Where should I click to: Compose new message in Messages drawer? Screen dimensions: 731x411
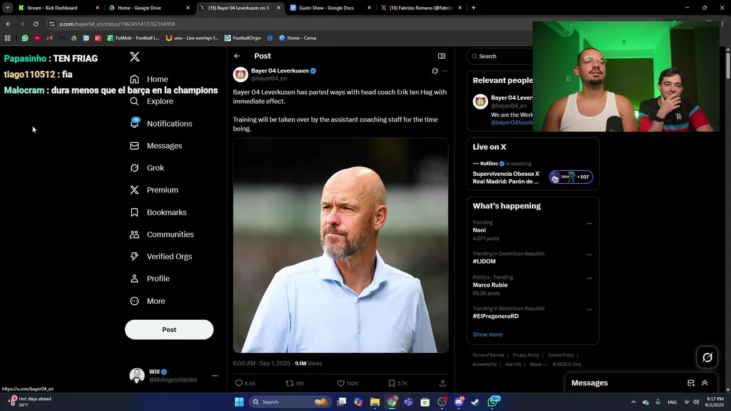click(x=691, y=383)
